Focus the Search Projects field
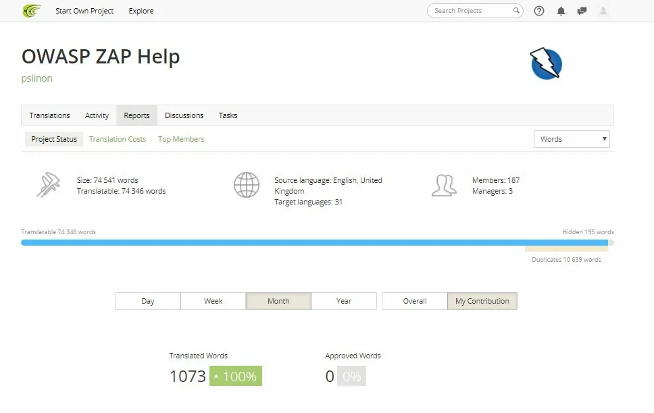 tap(475, 11)
